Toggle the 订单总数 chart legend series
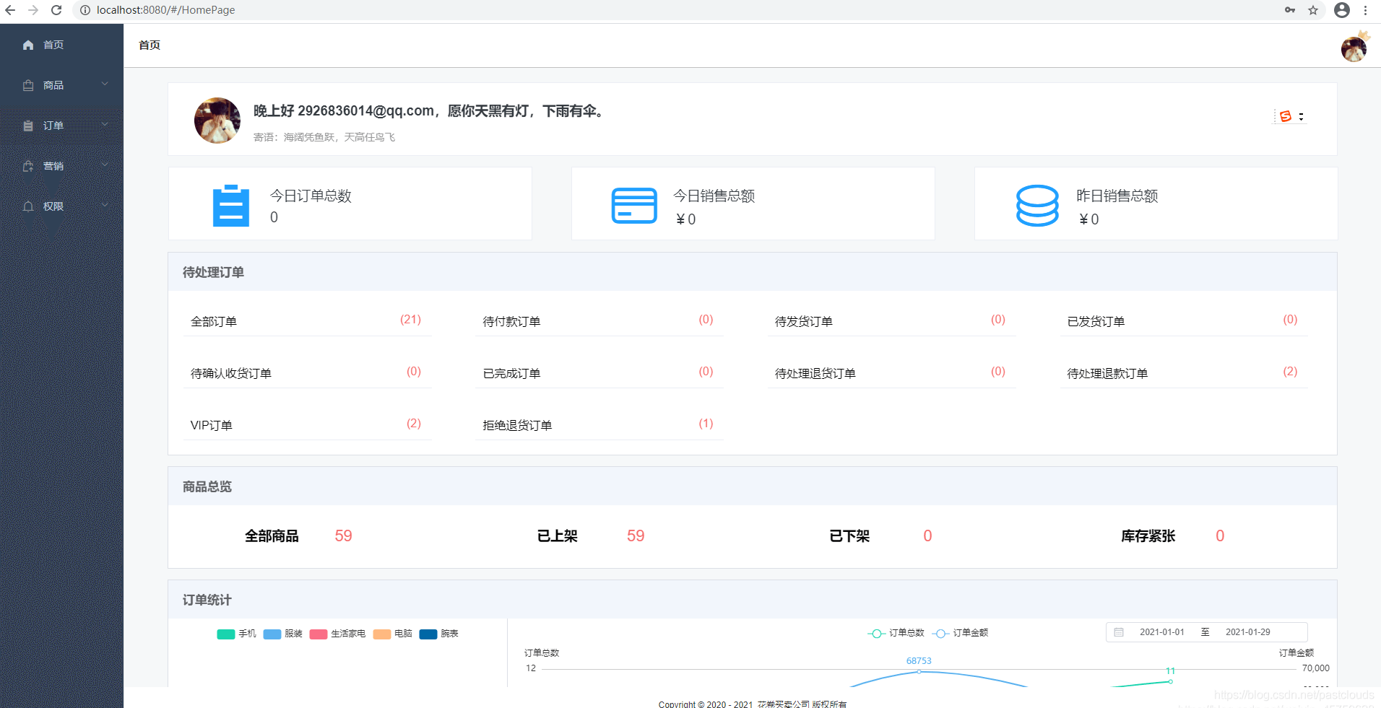This screenshot has height=708, width=1381. 896,633
